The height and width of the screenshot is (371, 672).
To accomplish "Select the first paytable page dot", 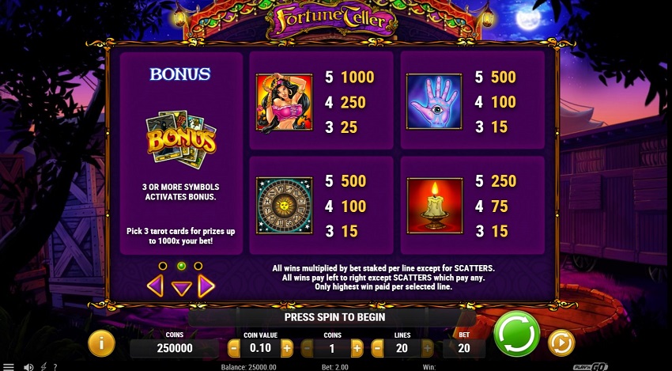I will pos(162,266).
